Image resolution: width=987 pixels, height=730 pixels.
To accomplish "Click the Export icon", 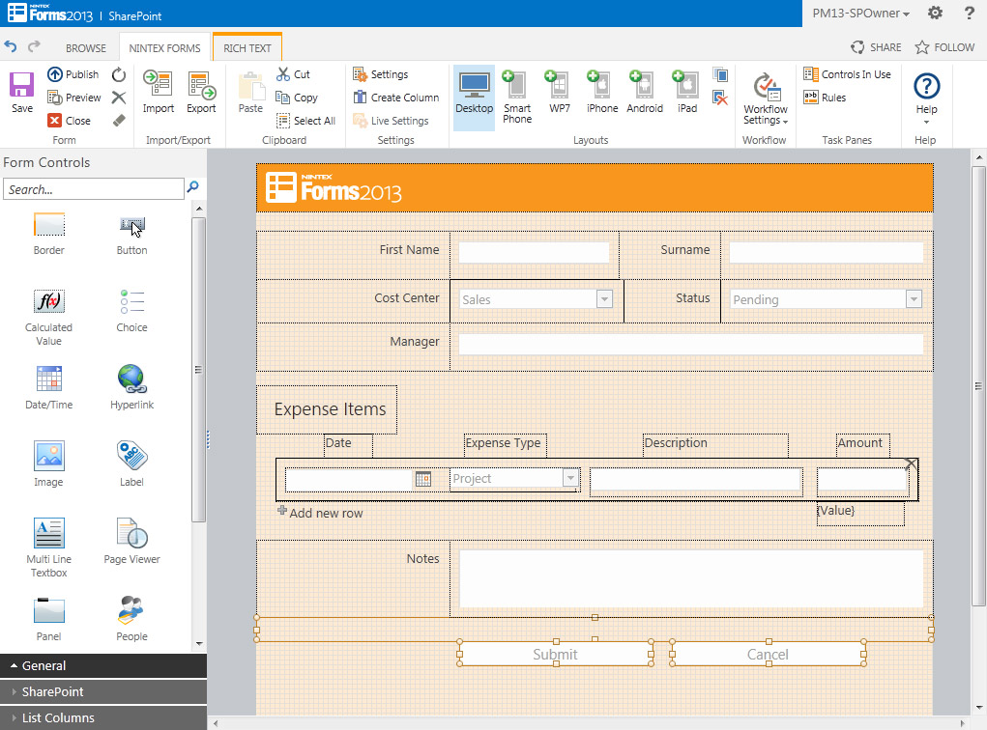I will [x=201, y=92].
